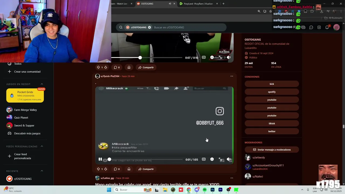Enter fullscreen on the Mikecrack video
345x194 pixels.
point(220,159)
